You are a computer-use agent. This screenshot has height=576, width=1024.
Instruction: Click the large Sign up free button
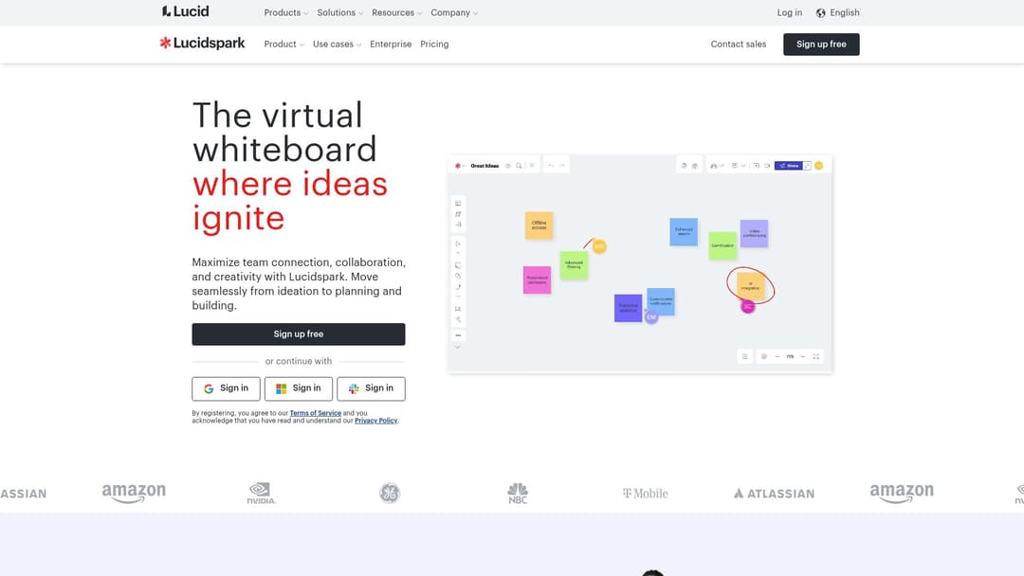point(299,334)
